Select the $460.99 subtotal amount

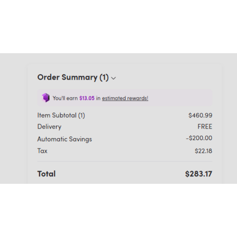click(200, 115)
